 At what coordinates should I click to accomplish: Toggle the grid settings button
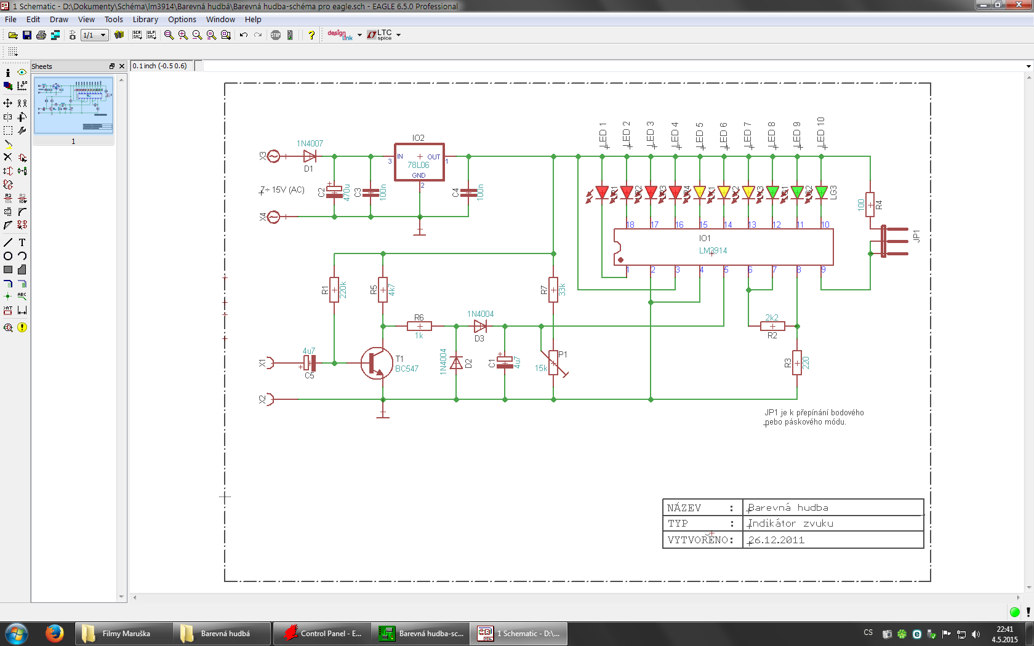click(12, 52)
